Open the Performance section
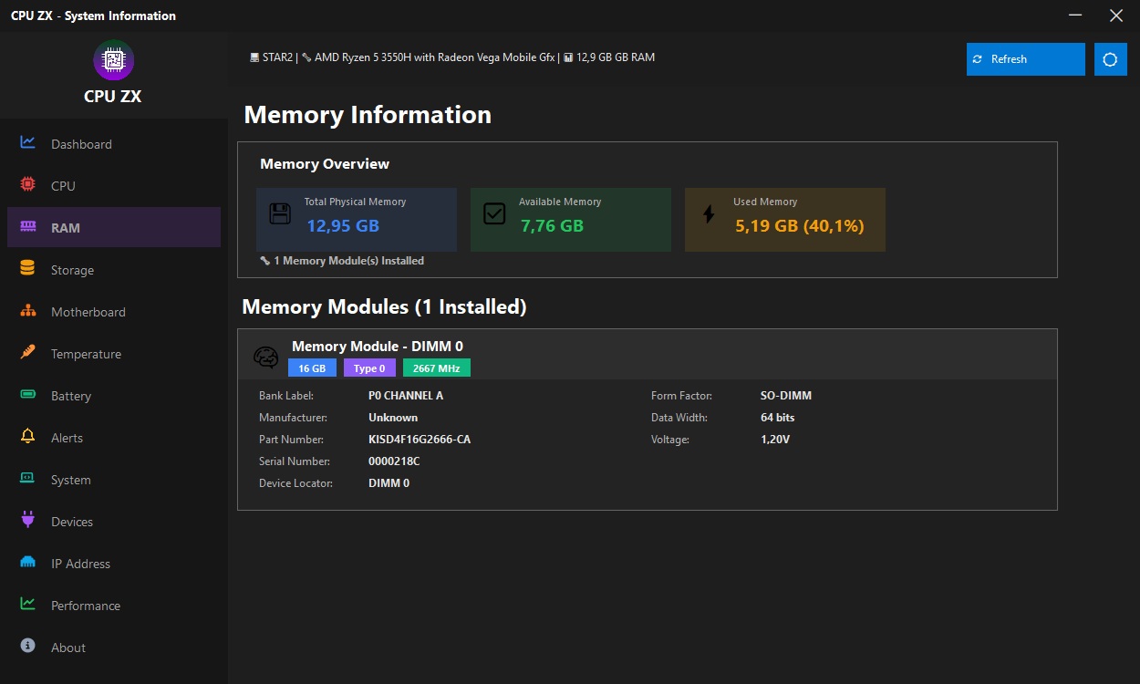The height and width of the screenshot is (684, 1140). [x=85, y=606]
